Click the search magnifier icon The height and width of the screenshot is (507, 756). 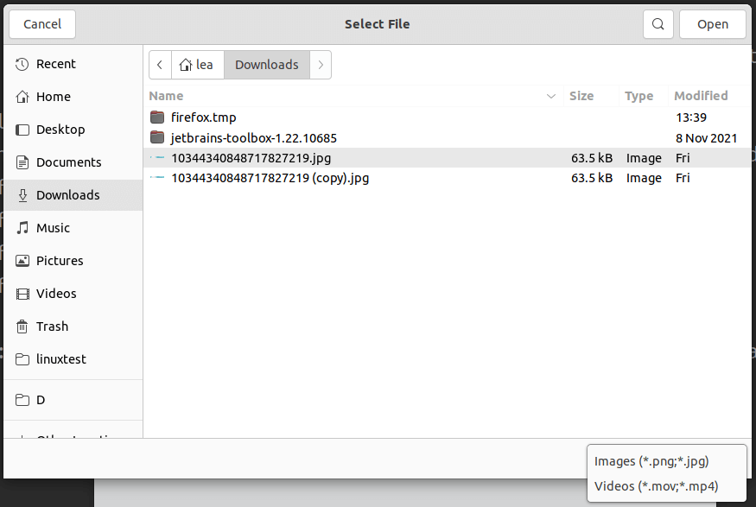[x=658, y=24]
